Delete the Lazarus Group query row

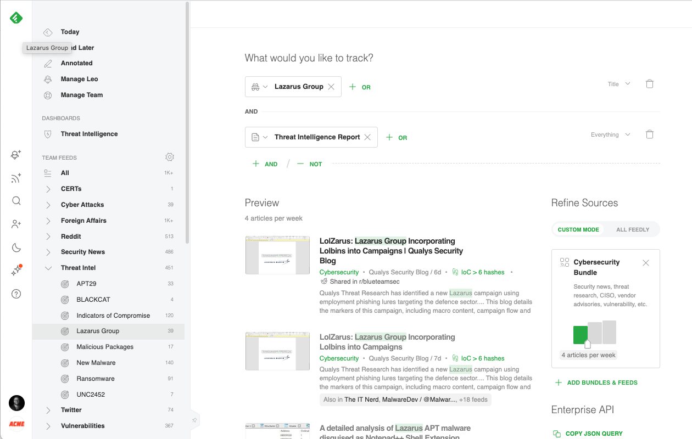[x=650, y=84]
